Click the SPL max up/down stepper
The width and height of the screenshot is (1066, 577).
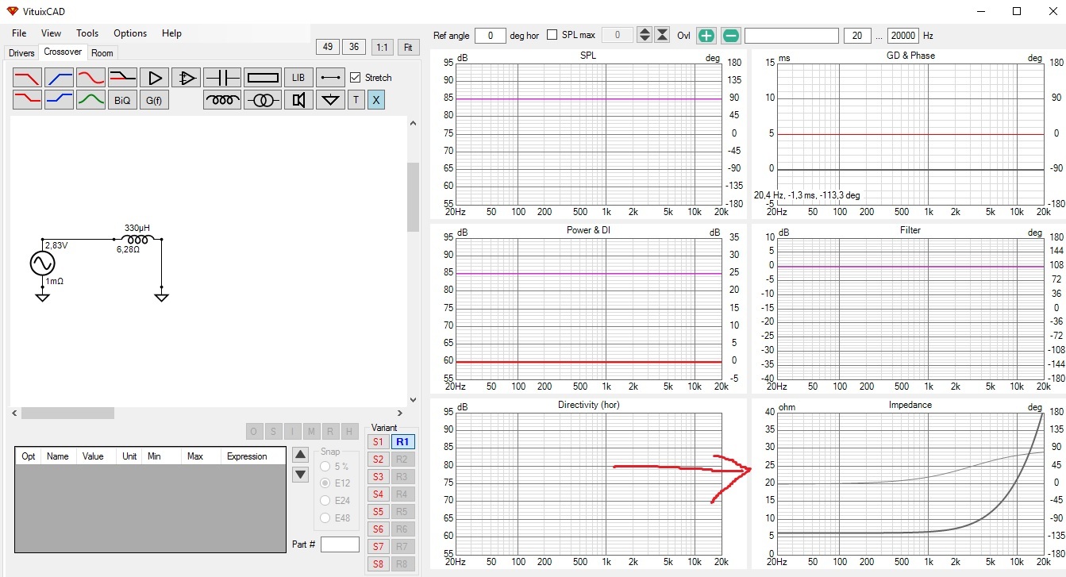point(645,36)
